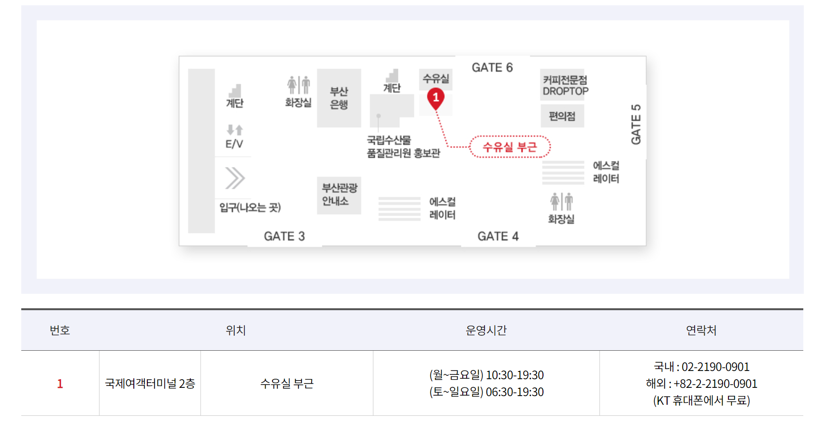Click the 편의점 block on map
826x439 pixels.
(x=562, y=116)
